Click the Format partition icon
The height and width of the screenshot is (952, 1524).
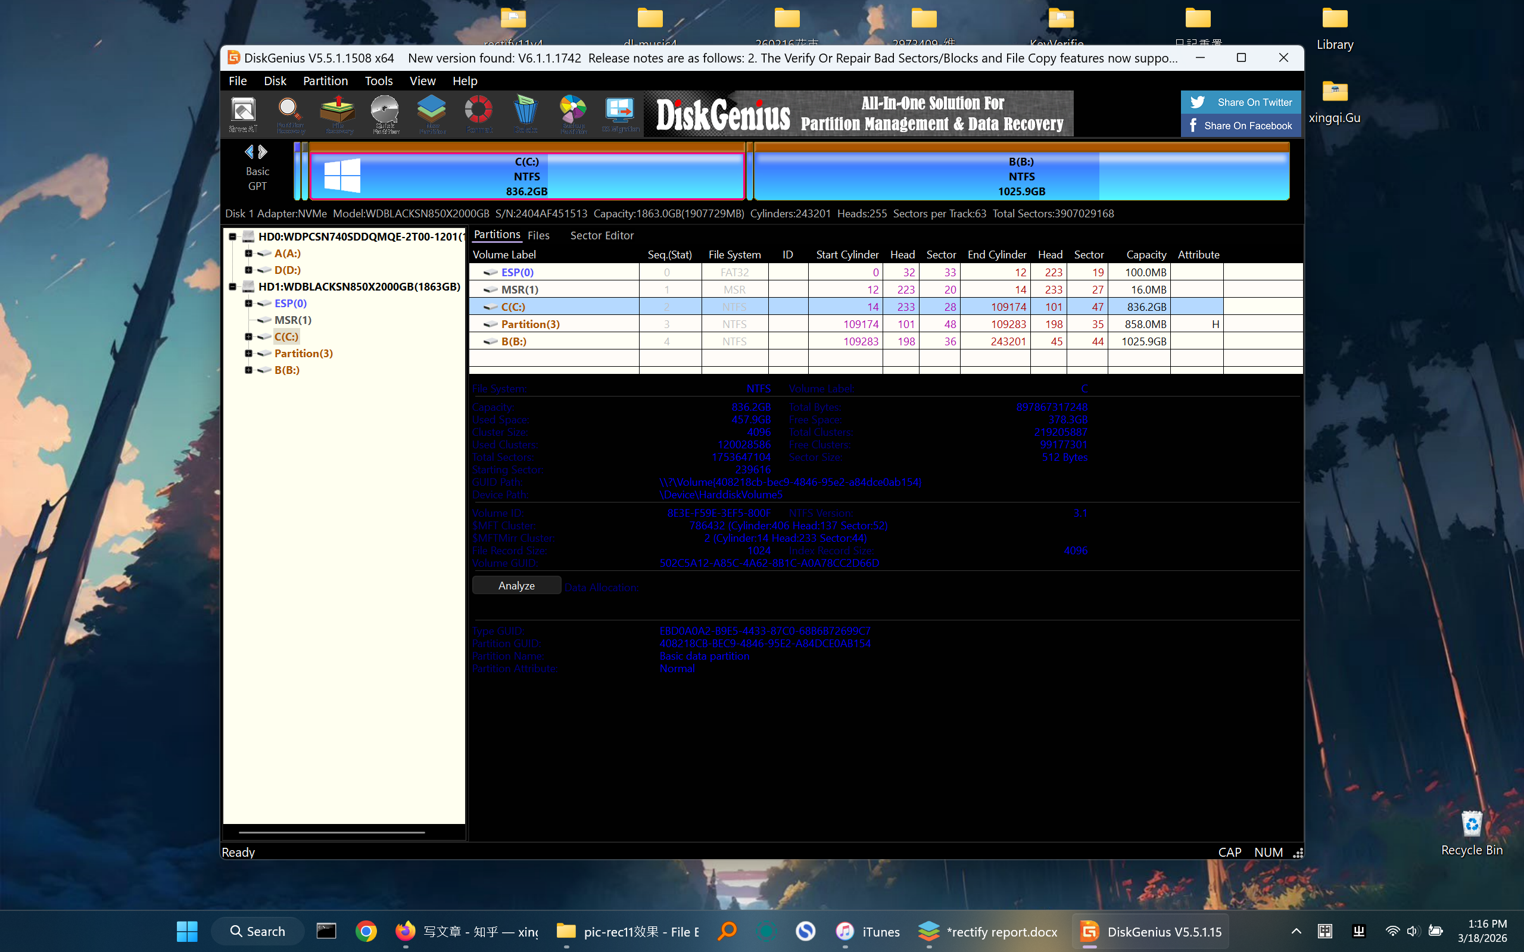(x=479, y=114)
